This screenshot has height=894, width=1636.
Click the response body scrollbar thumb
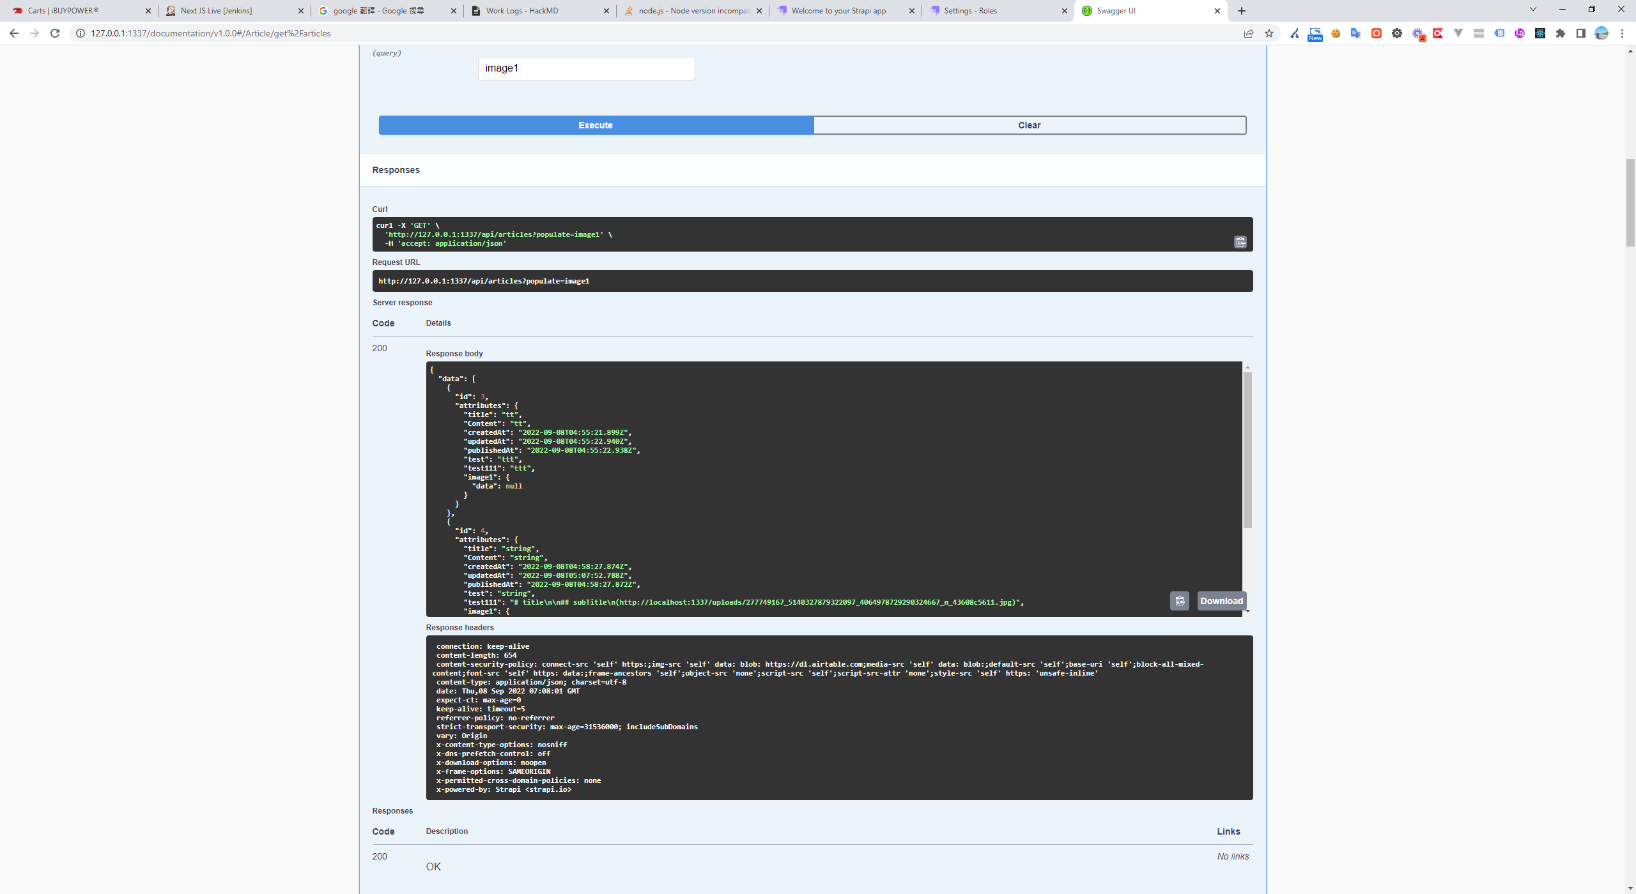1247,450
